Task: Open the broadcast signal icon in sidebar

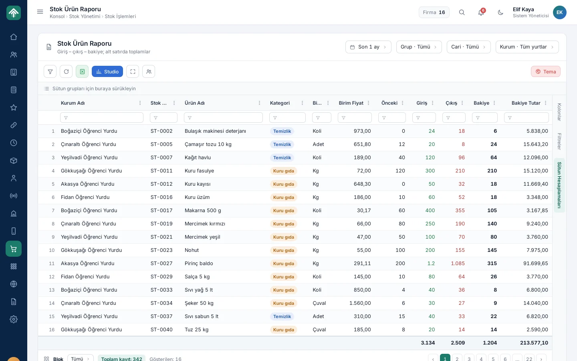Action: tap(14, 196)
